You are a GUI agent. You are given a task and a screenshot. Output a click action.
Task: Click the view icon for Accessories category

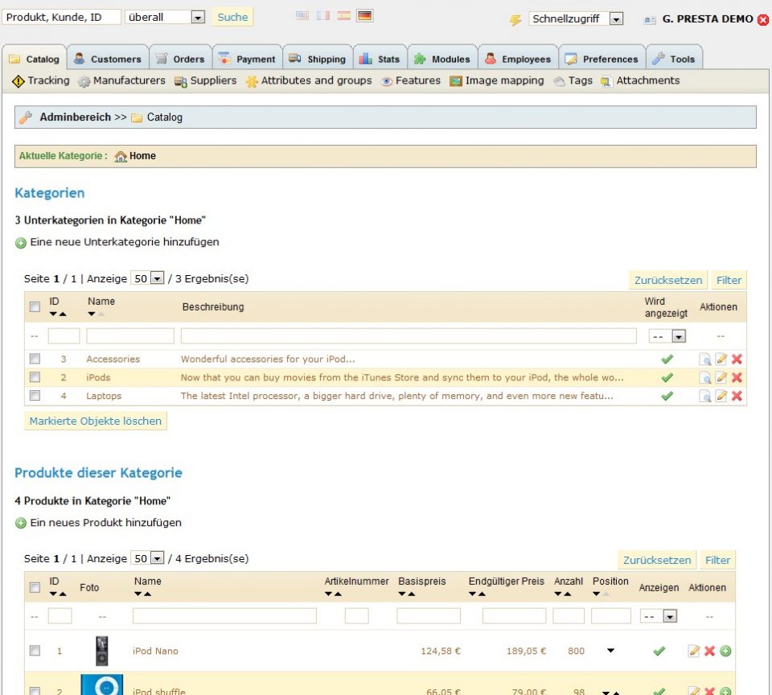(x=704, y=360)
